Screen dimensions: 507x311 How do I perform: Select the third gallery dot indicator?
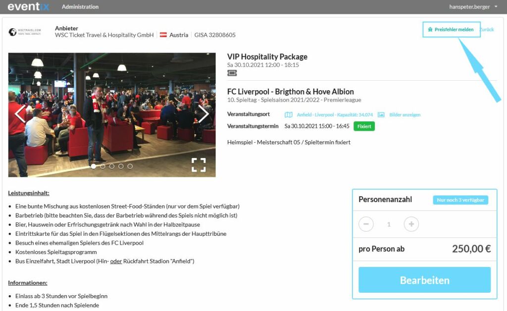pos(111,166)
